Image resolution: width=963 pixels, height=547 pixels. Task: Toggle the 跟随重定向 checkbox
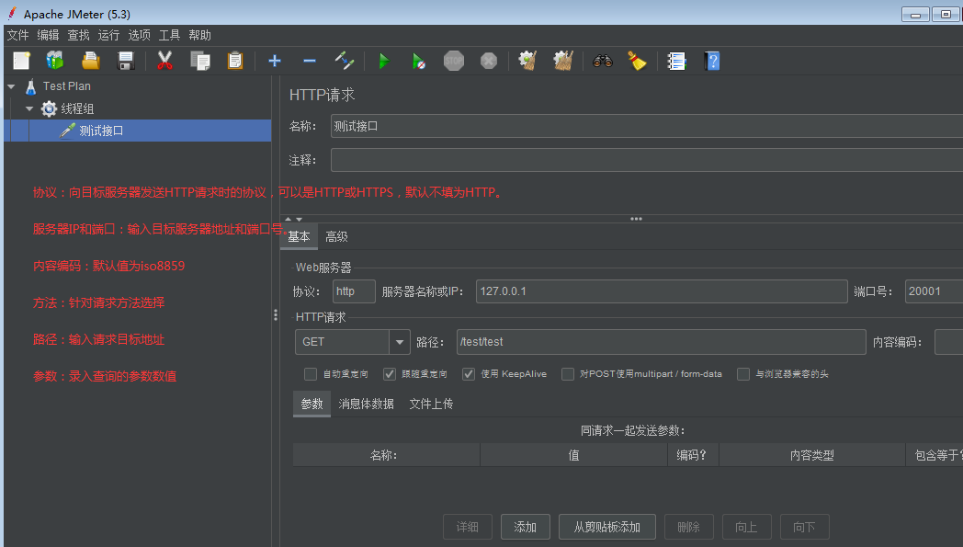point(390,373)
